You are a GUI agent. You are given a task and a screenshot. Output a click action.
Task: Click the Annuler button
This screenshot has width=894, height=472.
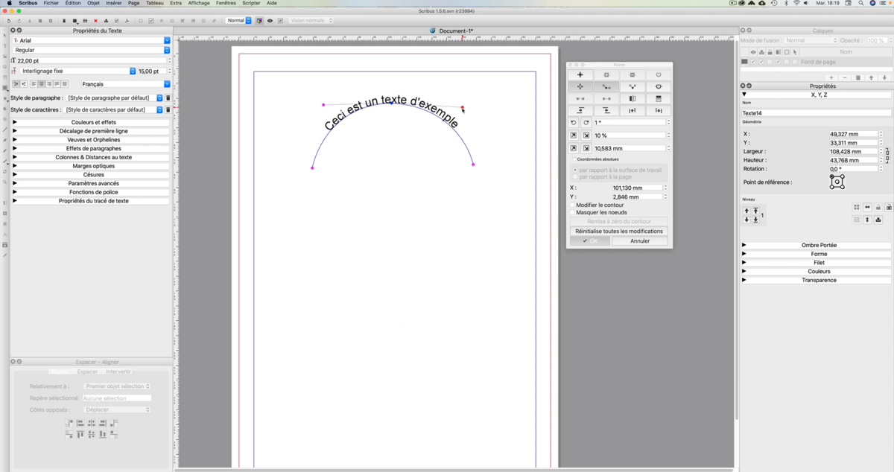coord(640,241)
